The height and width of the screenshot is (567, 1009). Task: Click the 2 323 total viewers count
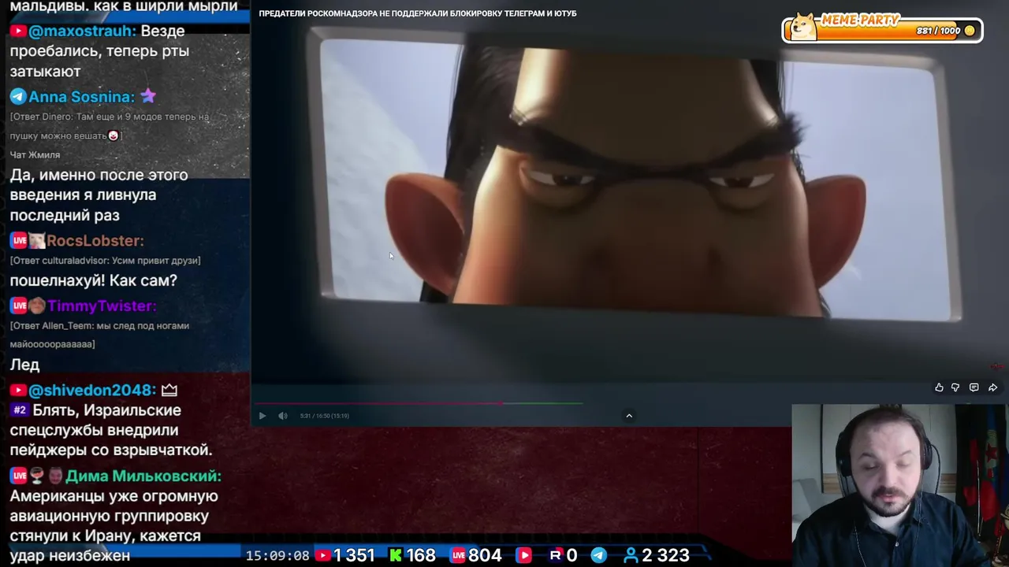[x=665, y=555]
